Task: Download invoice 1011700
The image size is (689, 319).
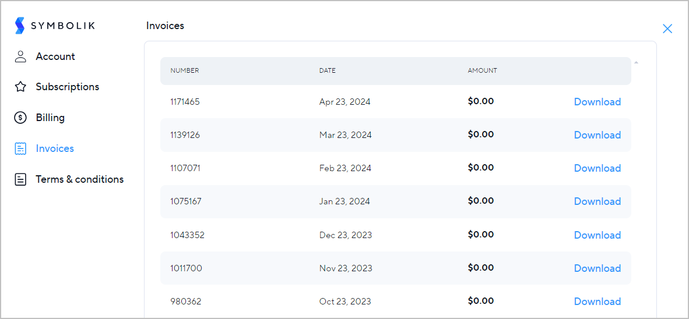Action: (x=597, y=268)
